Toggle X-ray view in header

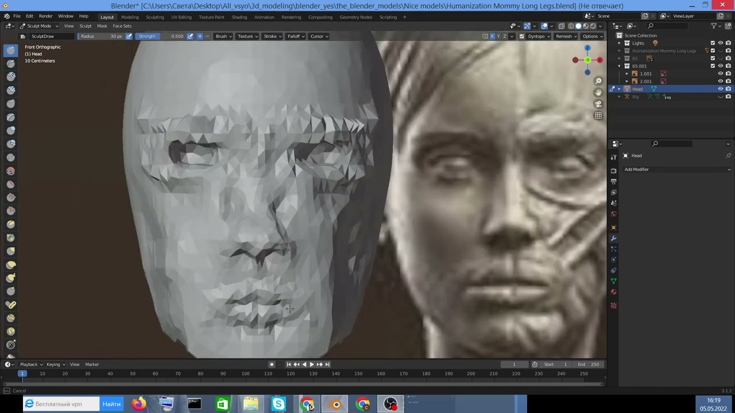pyautogui.click(x=561, y=26)
